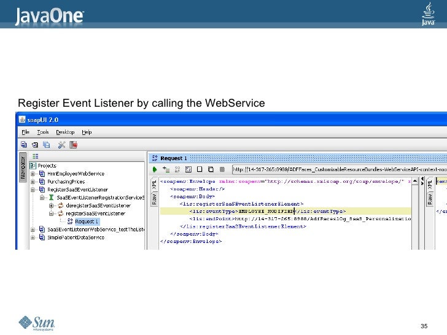Open the File menu

[x=26, y=132]
